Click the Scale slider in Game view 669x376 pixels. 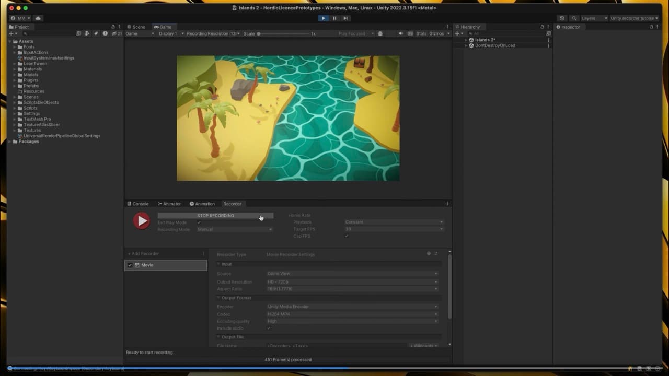[x=284, y=33]
